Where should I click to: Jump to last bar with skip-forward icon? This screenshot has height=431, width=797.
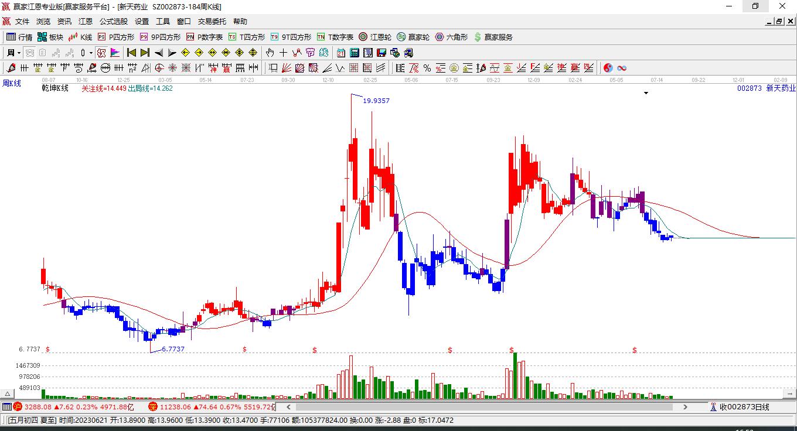click(x=145, y=53)
